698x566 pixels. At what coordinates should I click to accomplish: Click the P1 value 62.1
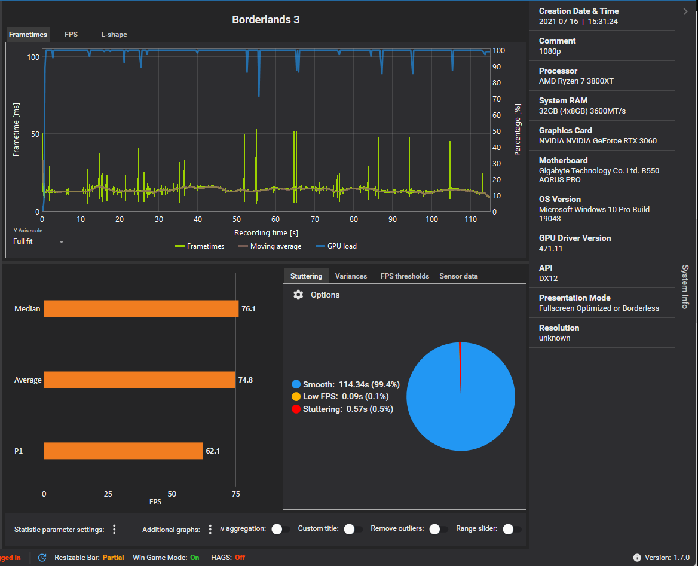point(213,451)
